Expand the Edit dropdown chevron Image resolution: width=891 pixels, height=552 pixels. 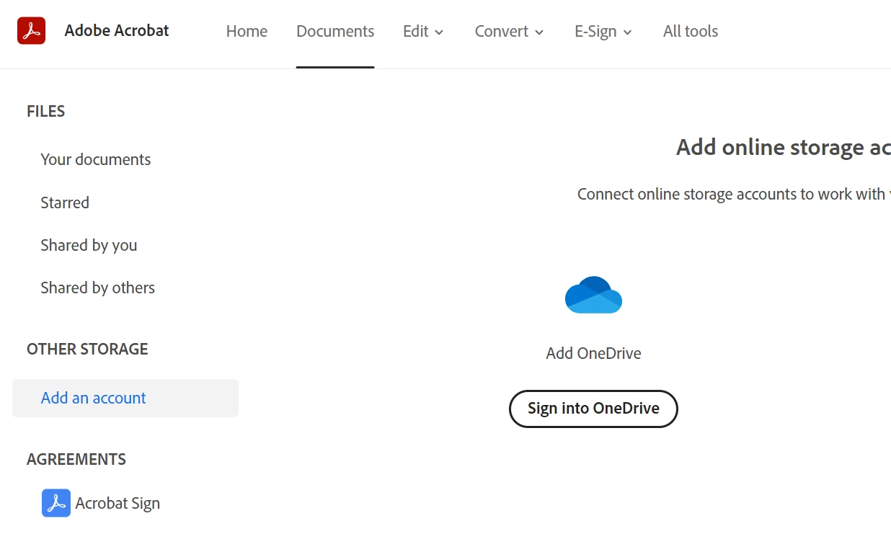[x=439, y=32]
